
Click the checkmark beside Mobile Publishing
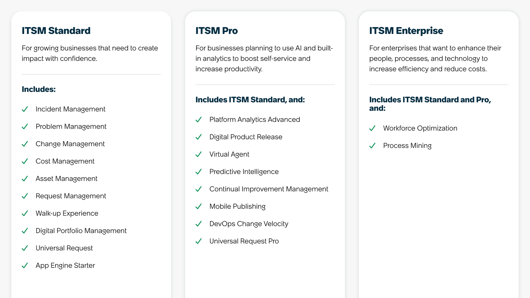(199, 206)
